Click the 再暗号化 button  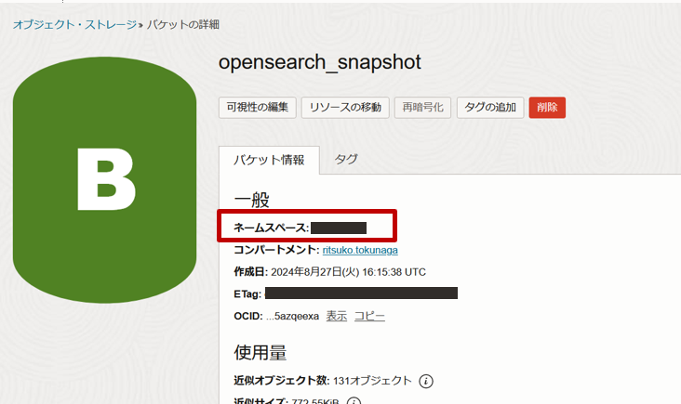(422, 107)
